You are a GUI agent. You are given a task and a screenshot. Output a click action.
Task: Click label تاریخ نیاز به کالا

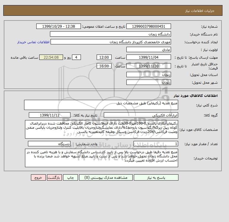point(85,115)
